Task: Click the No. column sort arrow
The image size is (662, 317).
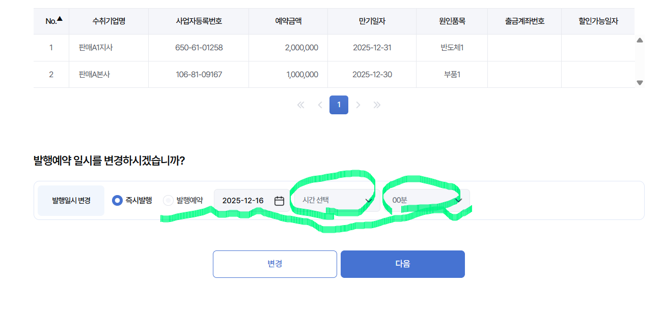Action: point(60,19)
